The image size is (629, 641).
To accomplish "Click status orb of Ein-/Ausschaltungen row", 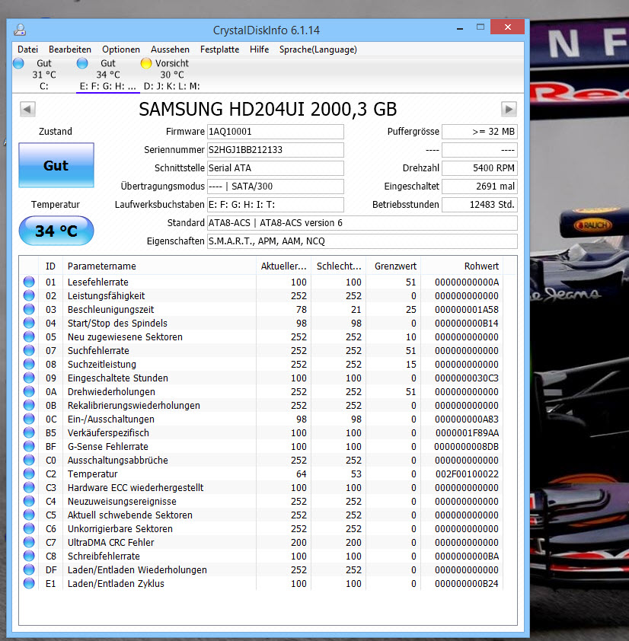I will [x=29, y=419].
